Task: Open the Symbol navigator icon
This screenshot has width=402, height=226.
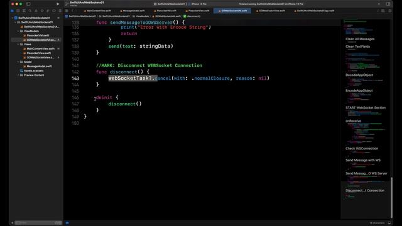Action: click(x=24, y=11)
